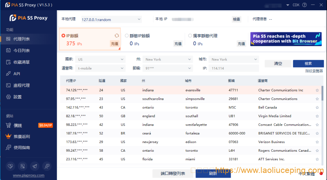327x180 pixels.
Task: Star the BRISANET fortaleza row
Action: (317, 133)
